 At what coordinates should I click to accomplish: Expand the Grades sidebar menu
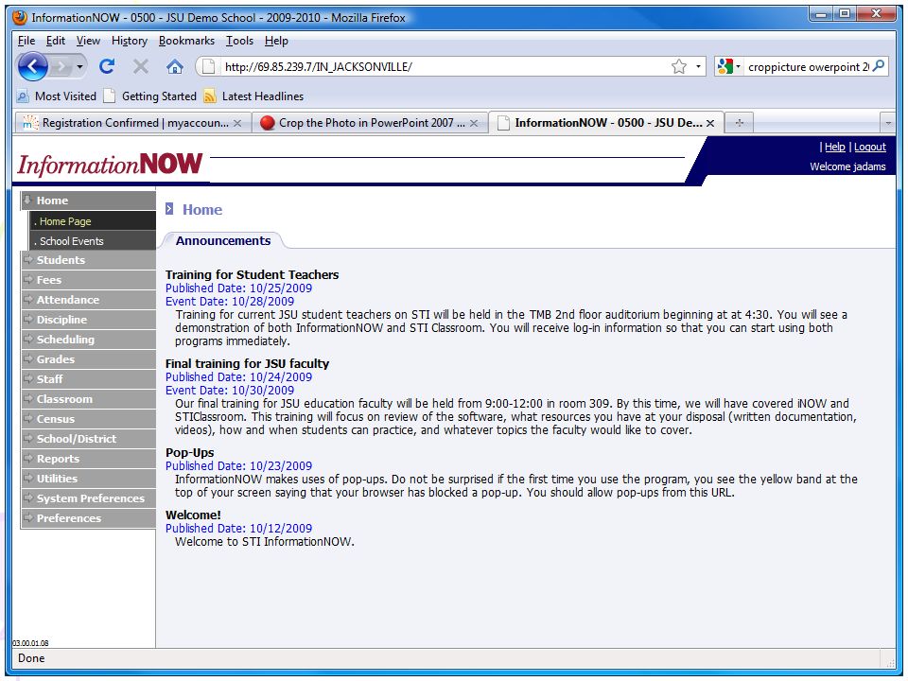[89, 359]
